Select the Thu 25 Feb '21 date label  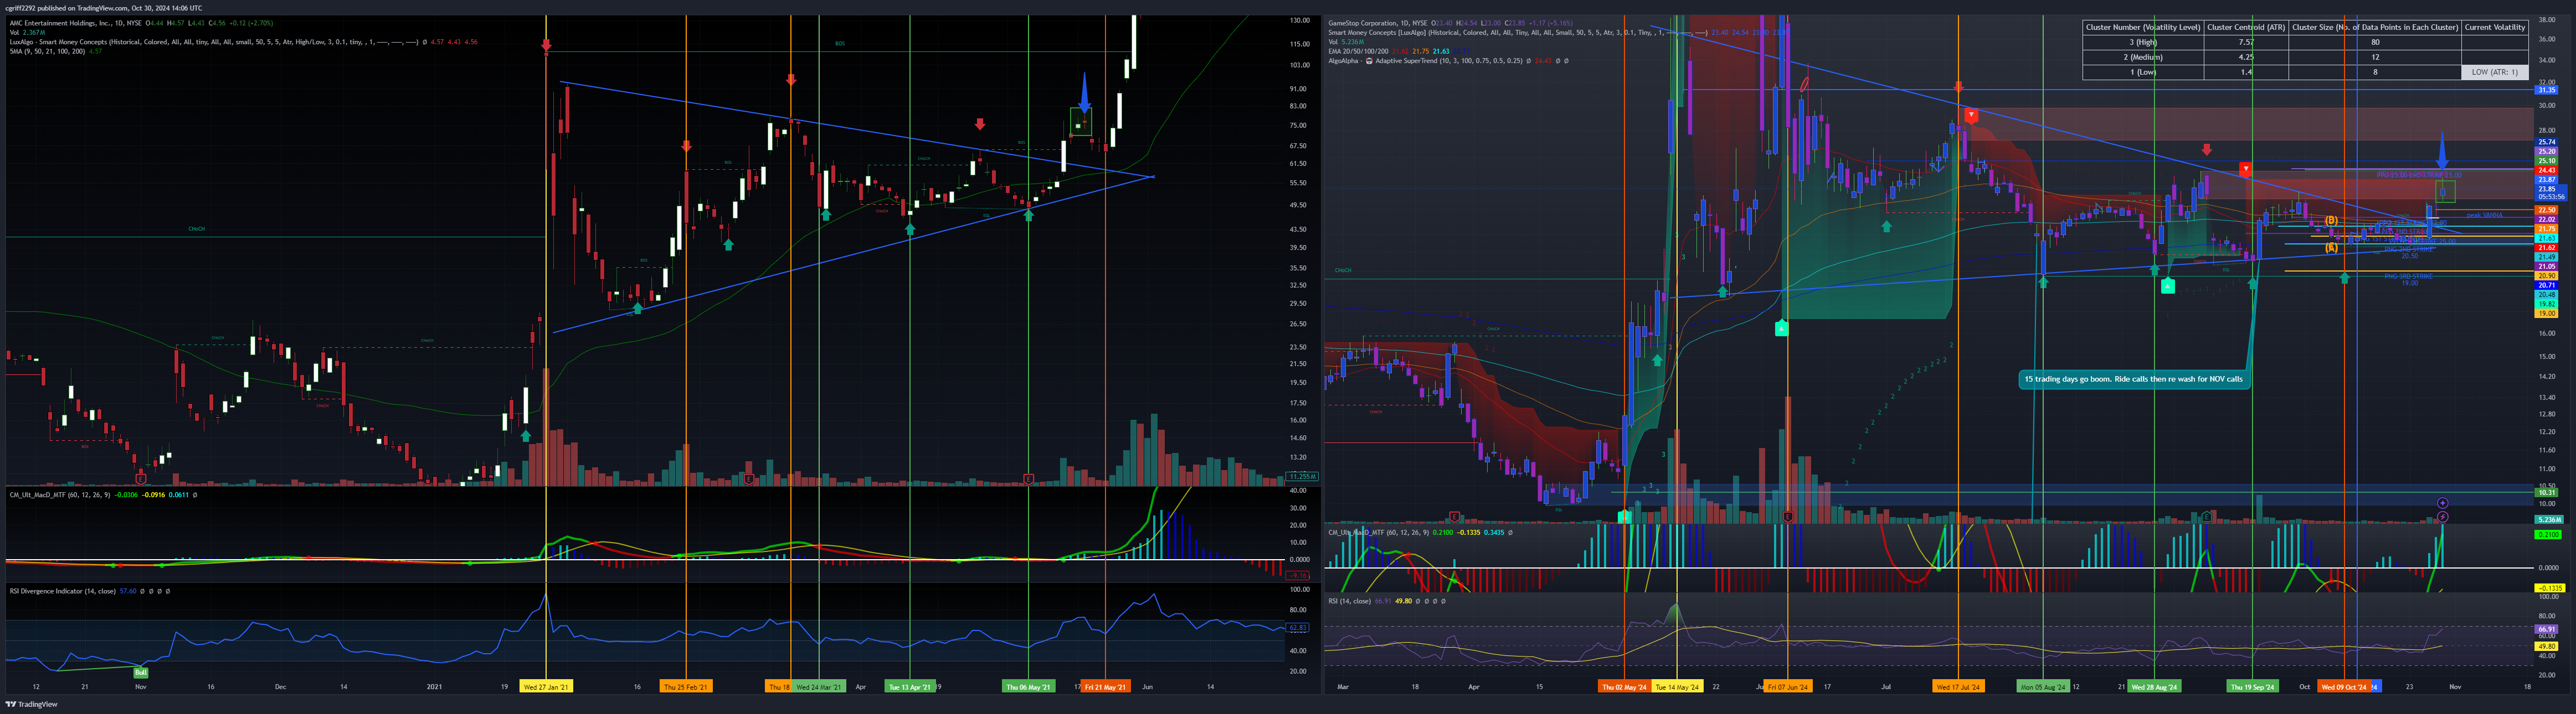(686, 687)
